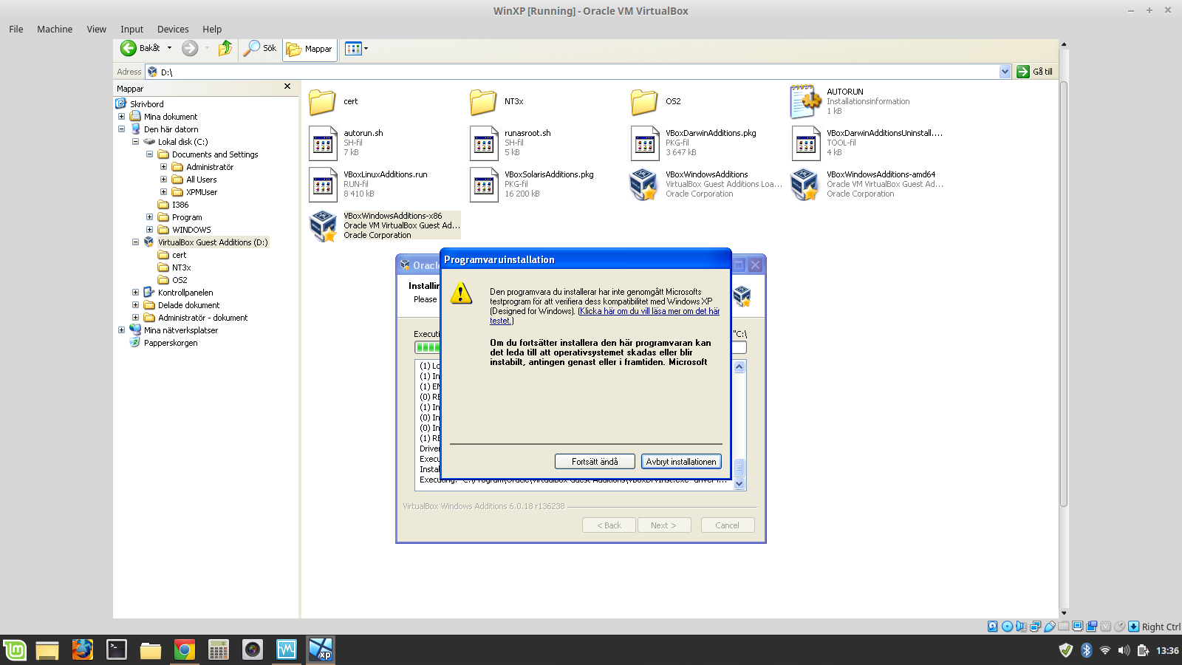This screenshot has width=1182, height=665.
Task: Expand the All Users folder node
Action: [163, 180]
